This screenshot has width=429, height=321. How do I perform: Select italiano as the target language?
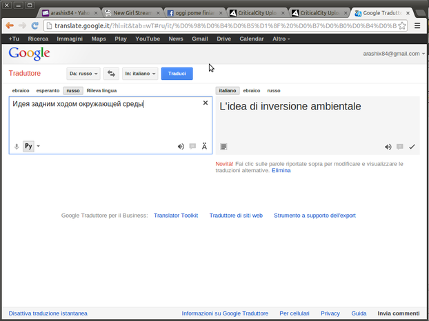(228, 90)
